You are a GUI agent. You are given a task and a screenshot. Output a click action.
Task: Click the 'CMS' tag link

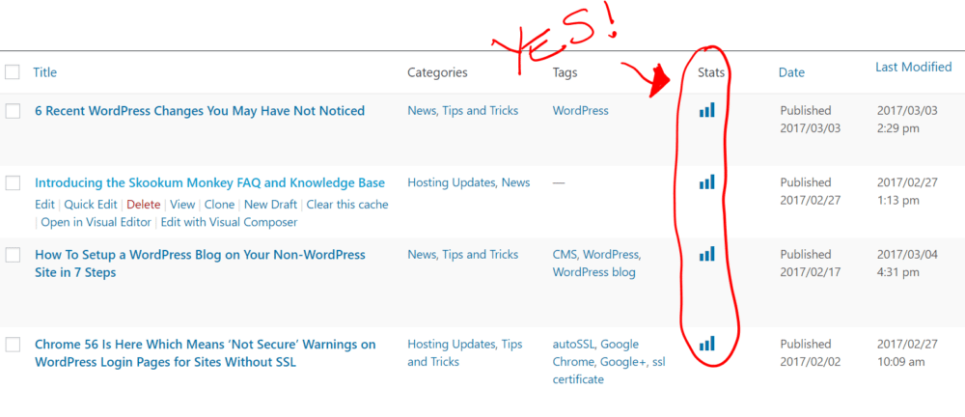tap(565, 255)
